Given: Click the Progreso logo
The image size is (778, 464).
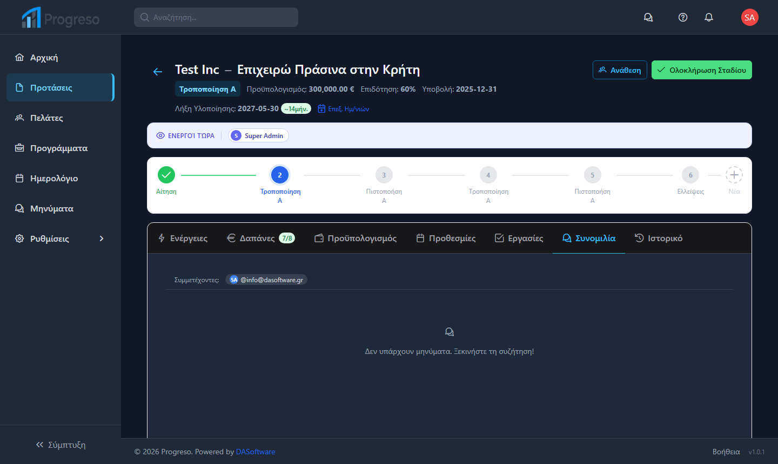Looking at the screenshot, I should coord(61,18).
